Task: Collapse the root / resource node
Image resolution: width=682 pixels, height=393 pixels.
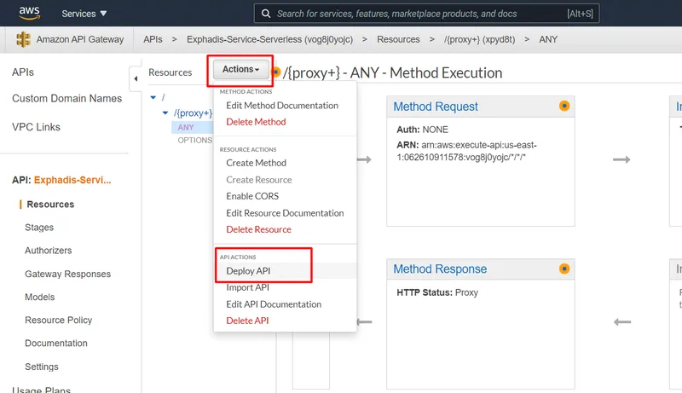Action: coord(153,97)
